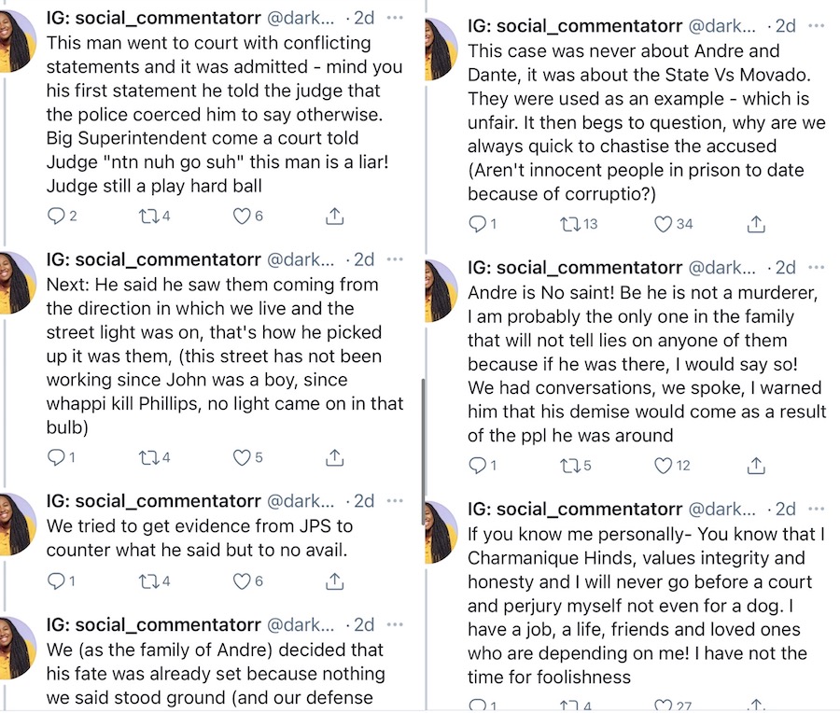Image resolution: width=840 pixels, height=713 pixels.
Task: Open more options on 'conflicting statements' tweet
Action: (395, 18)
